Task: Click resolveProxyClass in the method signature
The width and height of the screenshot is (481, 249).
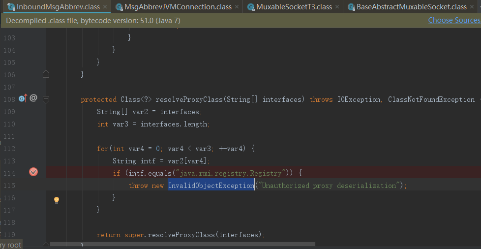Action: (x=189, y=99)
